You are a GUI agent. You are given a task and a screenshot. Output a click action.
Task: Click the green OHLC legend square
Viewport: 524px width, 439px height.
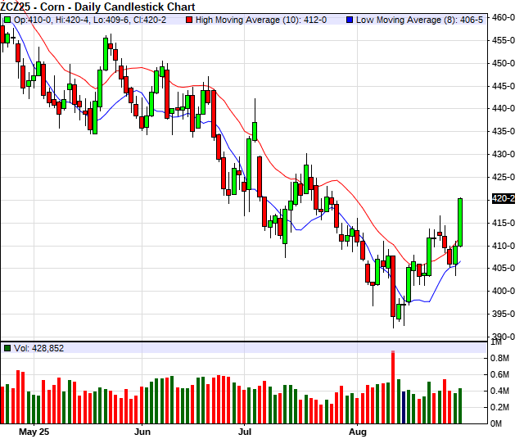(7, 18)
